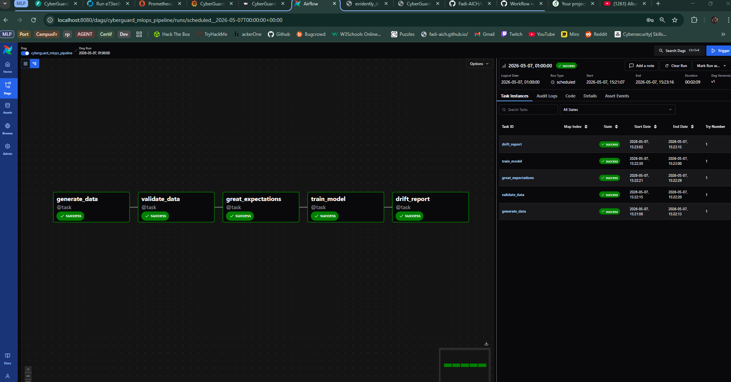Switch to the Details tab
This screenshot has width=731, height=382.
click(590, 96)
